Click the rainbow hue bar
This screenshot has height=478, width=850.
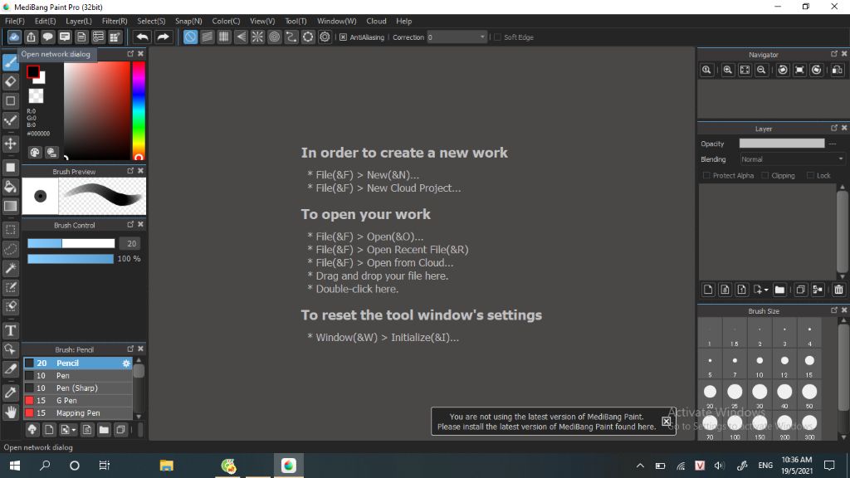(x=139, y=110)
